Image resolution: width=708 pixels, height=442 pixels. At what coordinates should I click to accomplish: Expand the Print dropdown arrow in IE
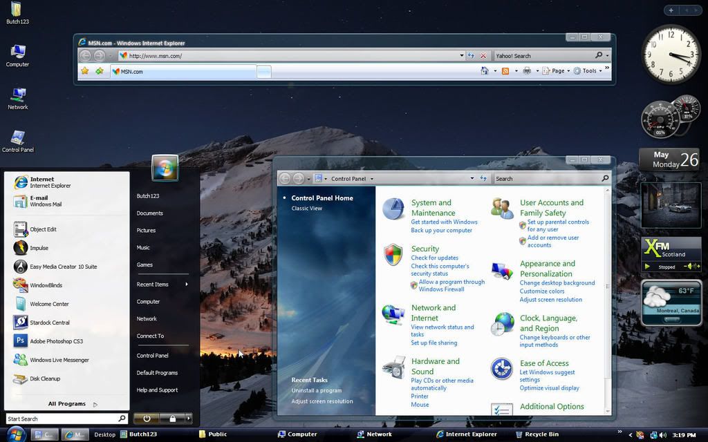[537, 71]
